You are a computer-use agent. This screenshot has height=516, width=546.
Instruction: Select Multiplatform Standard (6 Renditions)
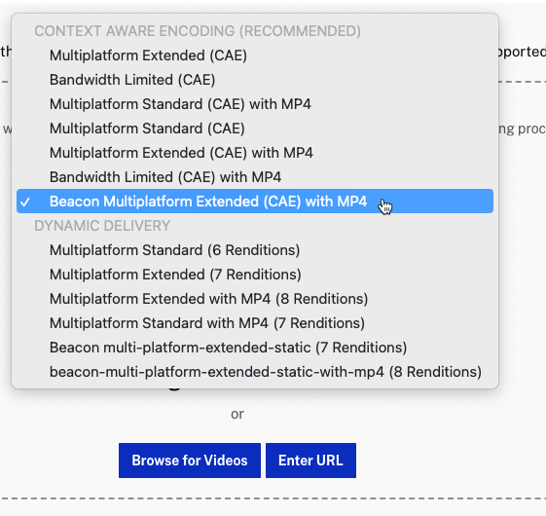(255, 250)
